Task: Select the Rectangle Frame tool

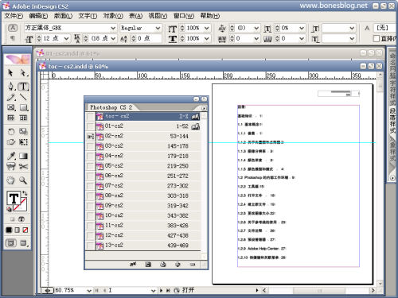Action: click(10, 107)
